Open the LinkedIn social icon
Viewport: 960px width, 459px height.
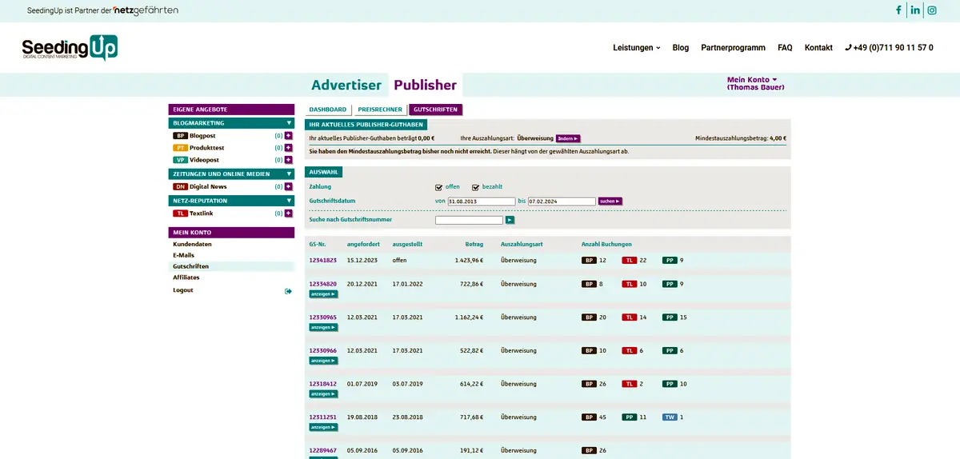(915, 10)
